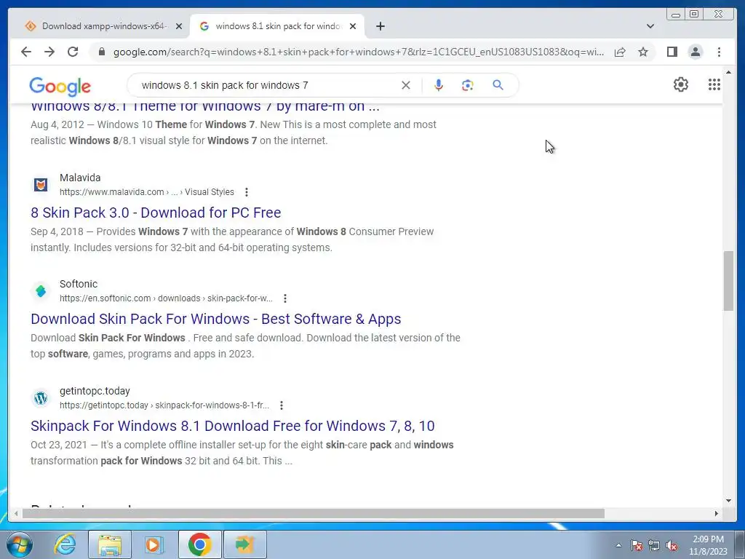Open the Chrome three-dot menu
Viewport: 745px width, 559px height.
coord(719,52)
